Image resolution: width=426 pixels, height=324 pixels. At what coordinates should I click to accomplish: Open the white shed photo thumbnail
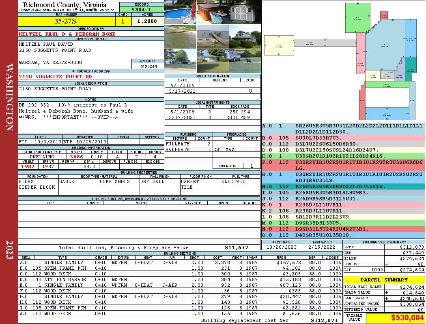(245, 12)
